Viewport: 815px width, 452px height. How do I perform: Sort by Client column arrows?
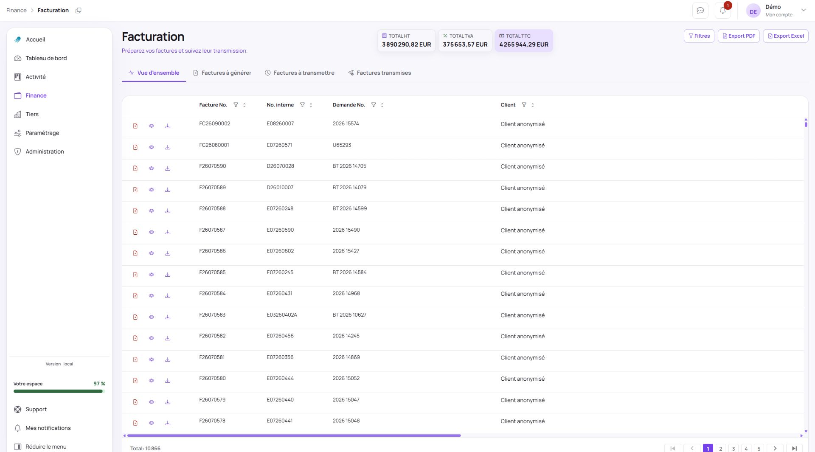[533, 105]
